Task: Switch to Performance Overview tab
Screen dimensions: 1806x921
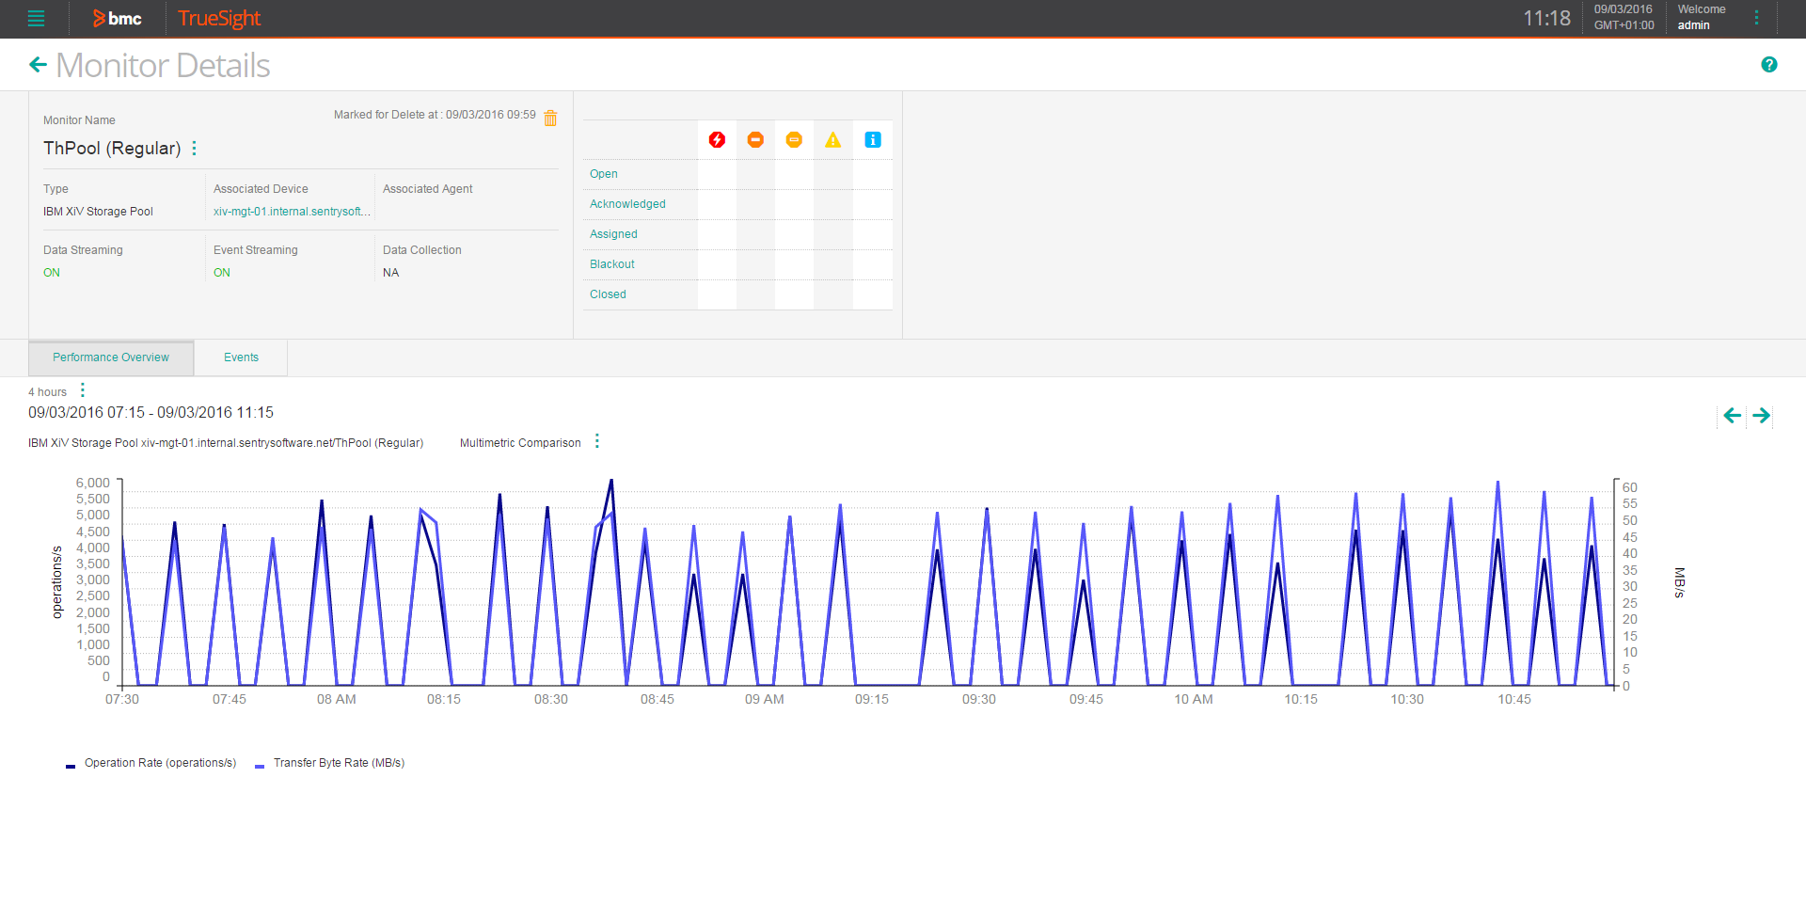Action: coord(111,357)
